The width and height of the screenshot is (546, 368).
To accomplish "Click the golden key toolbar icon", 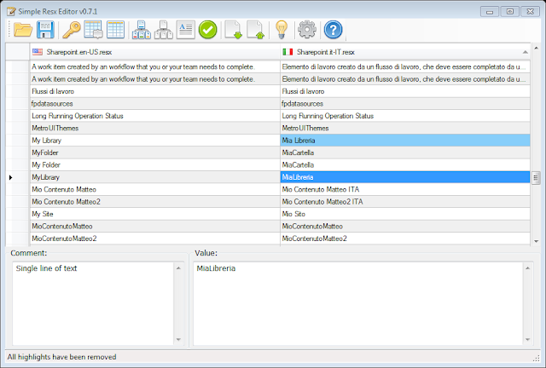I will [x=72, y=30].
